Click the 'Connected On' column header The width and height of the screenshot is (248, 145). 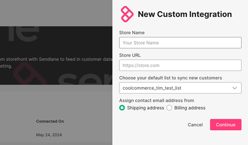[50, 121]
